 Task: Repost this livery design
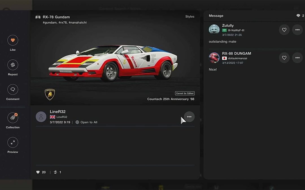(13, 65)
